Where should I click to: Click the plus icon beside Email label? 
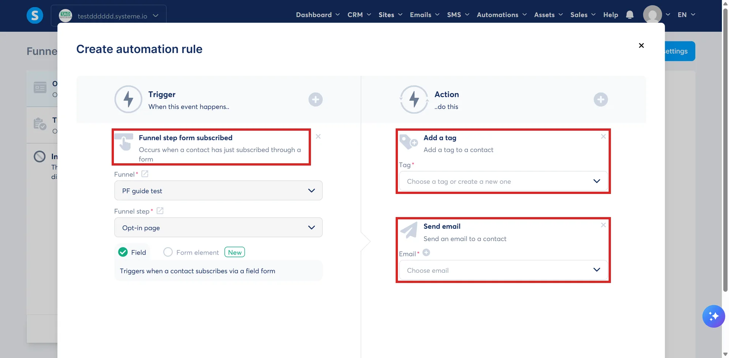pos(426,253)
